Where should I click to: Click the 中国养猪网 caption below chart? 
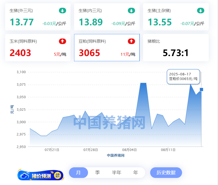(116, 155)
